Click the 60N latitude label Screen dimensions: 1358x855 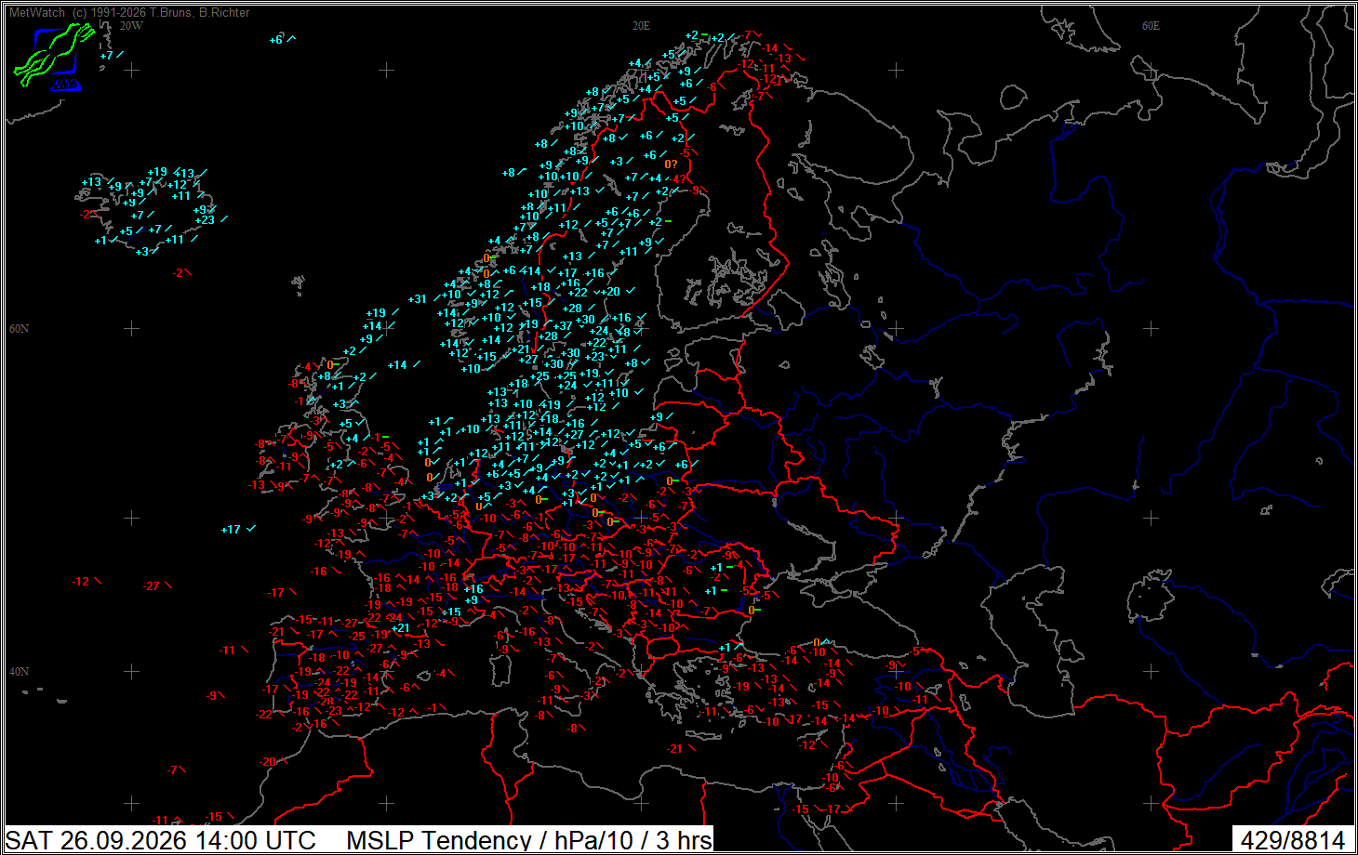[19, 329]
